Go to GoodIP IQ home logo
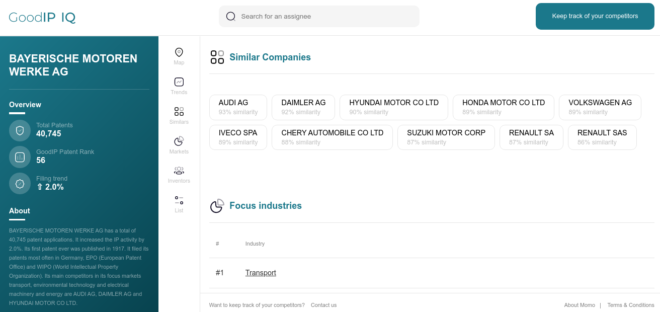Viewport: 660px width, 312px height. [42, 18]
